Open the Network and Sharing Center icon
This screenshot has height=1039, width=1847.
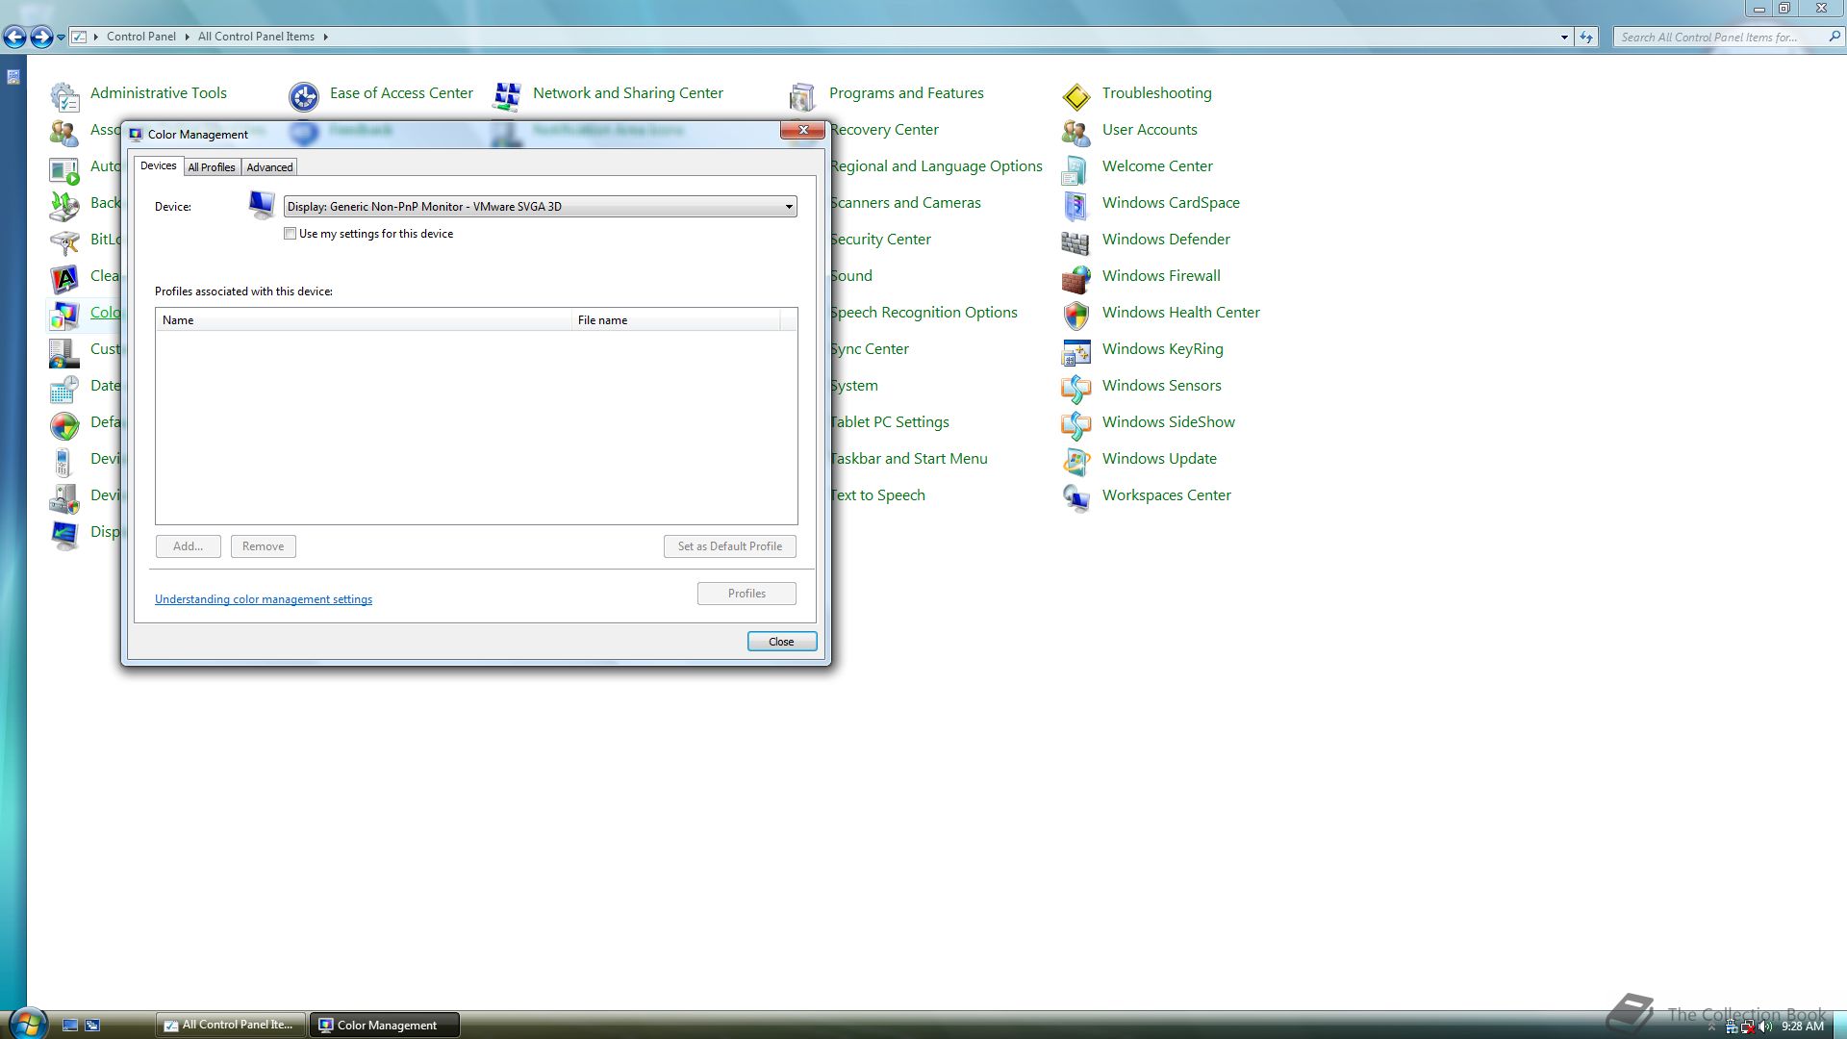(x=507, y=95)
